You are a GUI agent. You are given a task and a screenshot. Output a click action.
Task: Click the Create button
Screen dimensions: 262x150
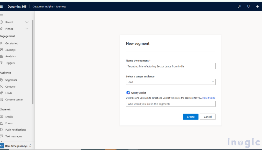point(191,117)
